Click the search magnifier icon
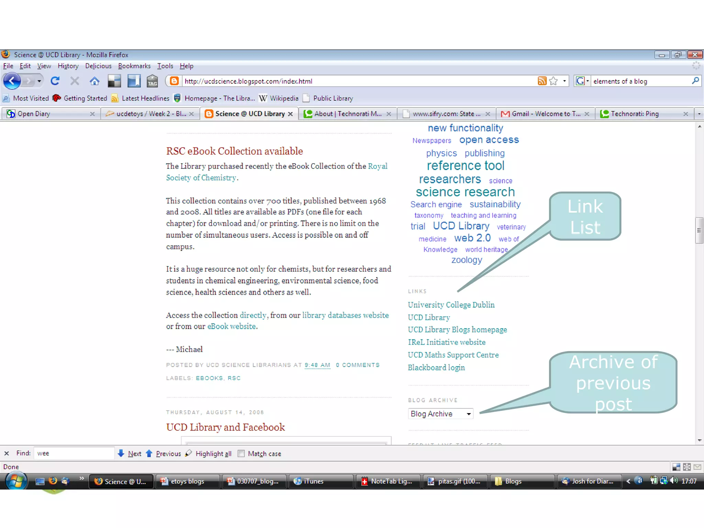 [695, 81]
